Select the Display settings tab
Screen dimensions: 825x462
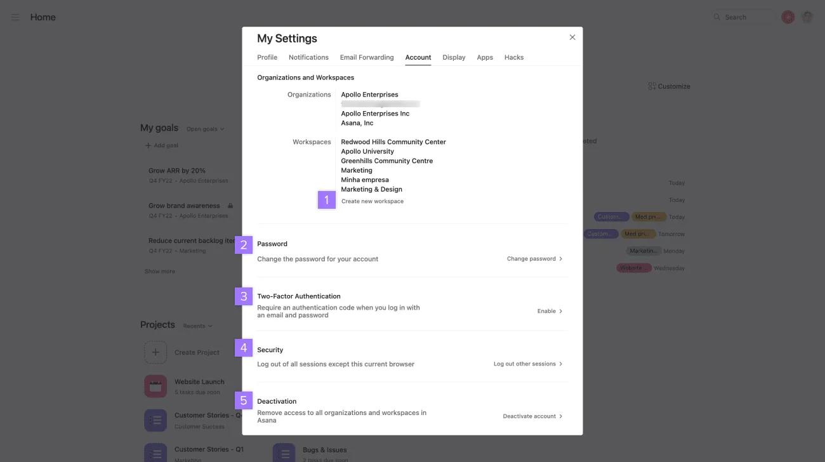click(454, 57)
